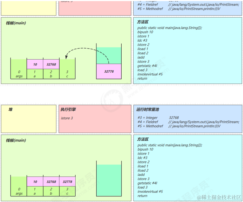
Task: Click the empty green operand stack in lower frame
Action: [109, 180]
